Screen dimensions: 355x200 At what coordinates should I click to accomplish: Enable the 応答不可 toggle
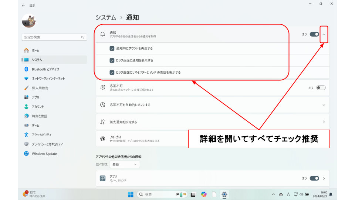(321, 88)
